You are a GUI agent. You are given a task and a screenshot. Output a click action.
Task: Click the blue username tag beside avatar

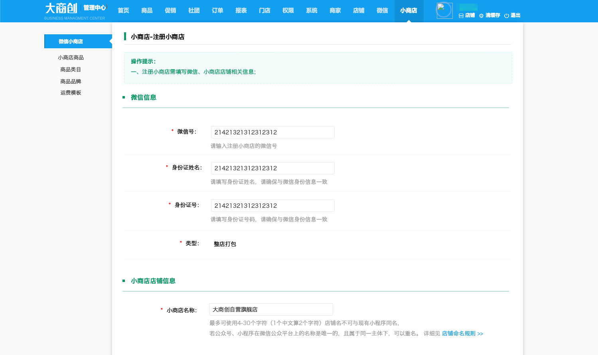point(468,7)
